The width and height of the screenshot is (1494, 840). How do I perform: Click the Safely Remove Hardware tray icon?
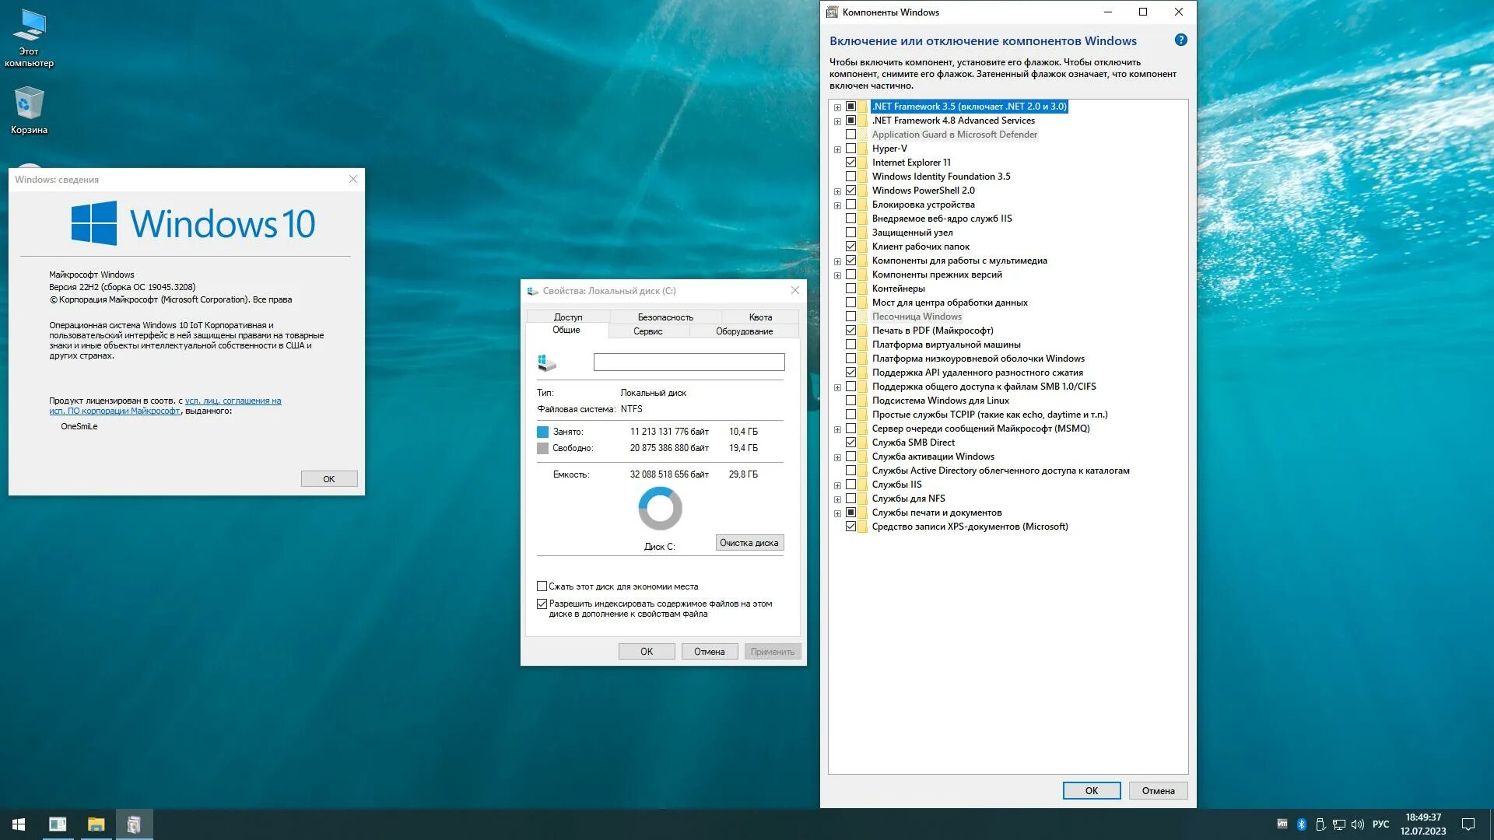click(1320, 824)
